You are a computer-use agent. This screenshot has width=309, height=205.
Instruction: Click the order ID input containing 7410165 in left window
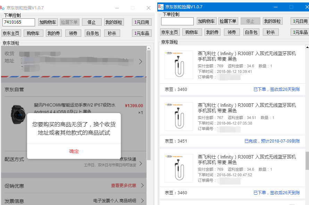tap(19, 22)
